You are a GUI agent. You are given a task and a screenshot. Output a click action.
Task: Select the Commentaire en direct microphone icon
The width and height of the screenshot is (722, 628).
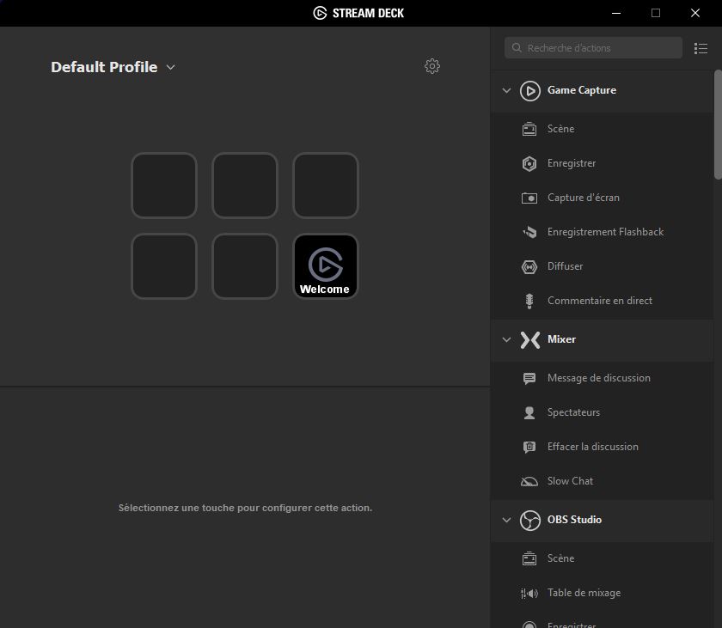click(x=529, y=301)
